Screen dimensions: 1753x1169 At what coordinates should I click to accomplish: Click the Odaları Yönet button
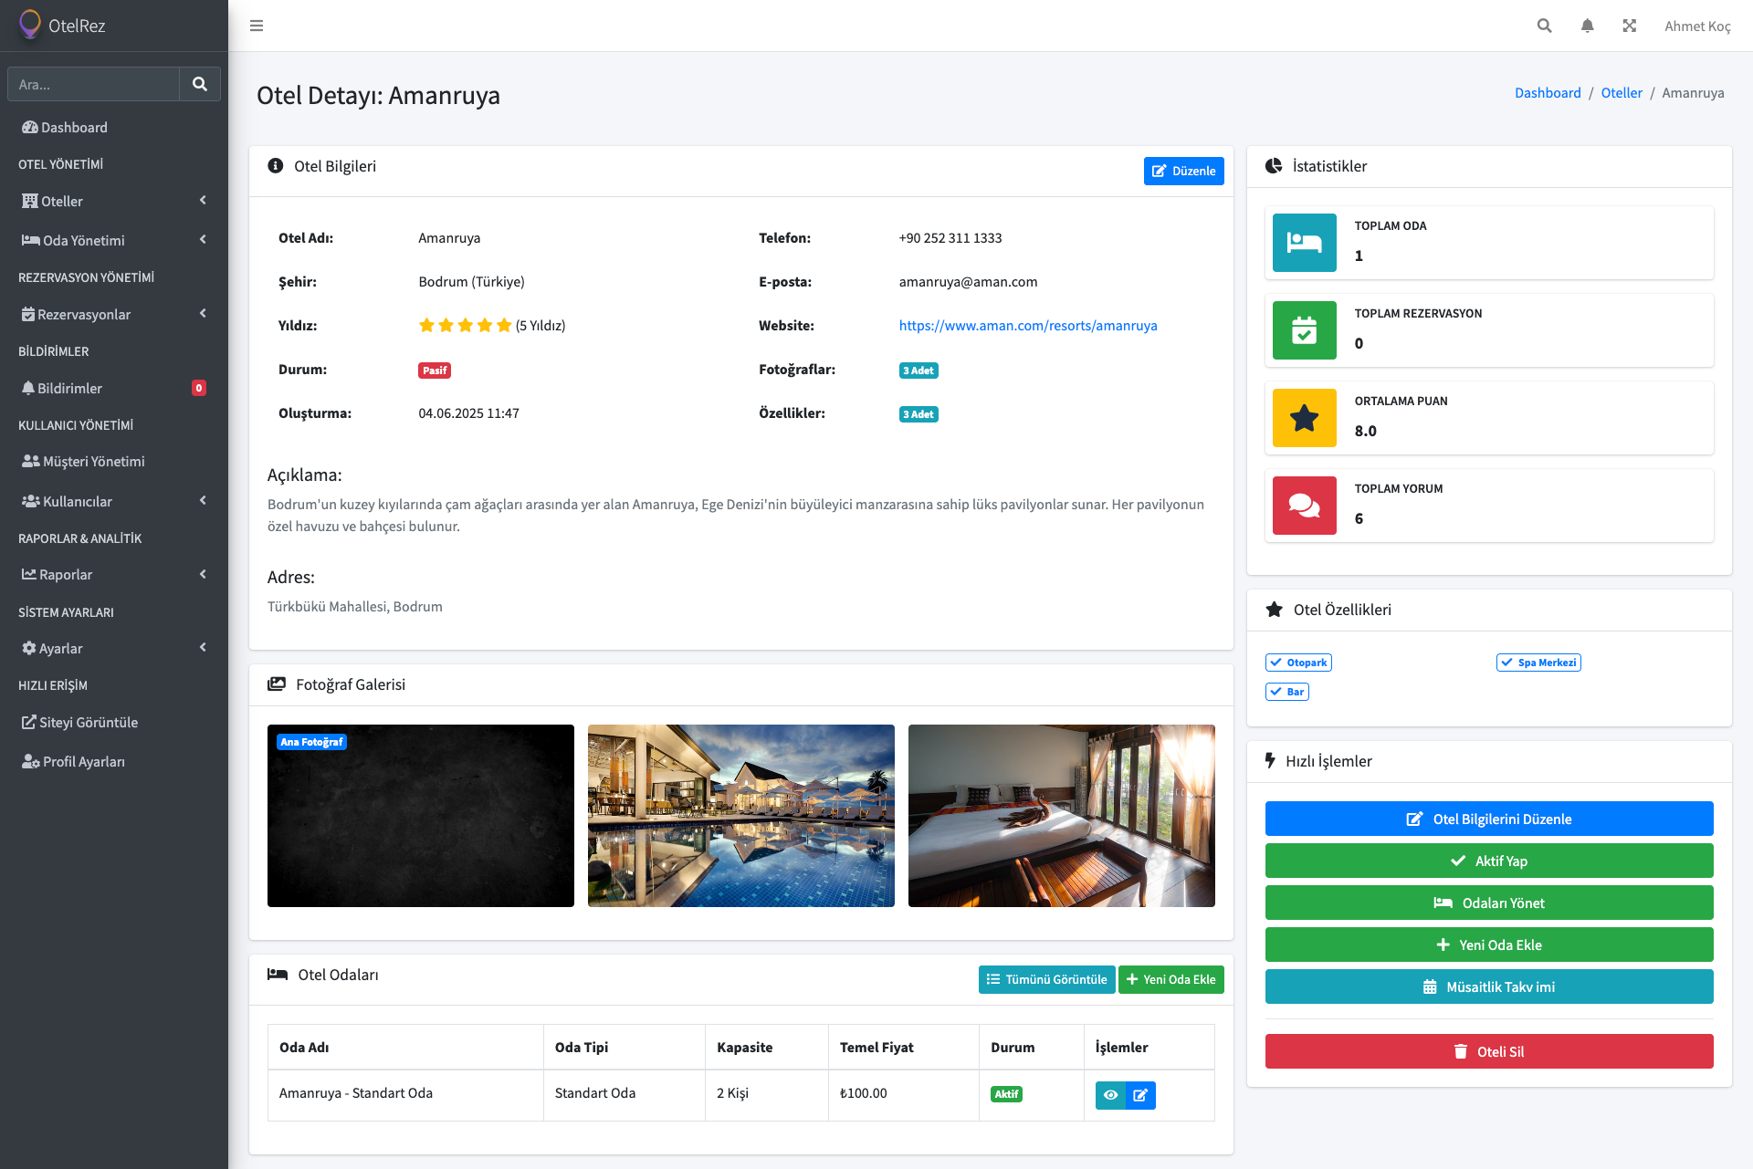point(1489,903)
